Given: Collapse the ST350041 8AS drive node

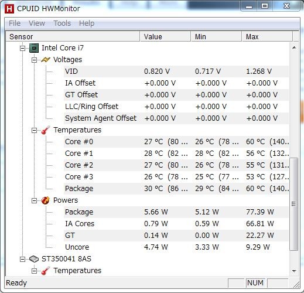Looking at the screenshot, I should coord(23,259).
